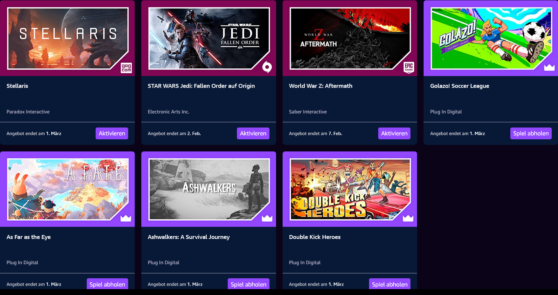The image size is (558, 295).
Task: Click the crown icon on Double Kick Heroes
Action: pyautogui.click(x=408, y=218)
